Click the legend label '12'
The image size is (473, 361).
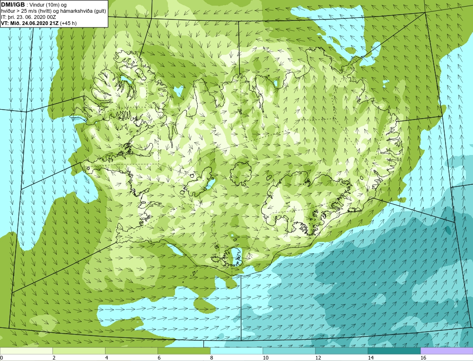tap(318, 358)
